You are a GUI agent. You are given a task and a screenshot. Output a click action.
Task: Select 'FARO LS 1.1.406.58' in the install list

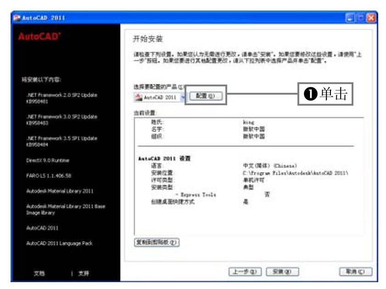49,176
